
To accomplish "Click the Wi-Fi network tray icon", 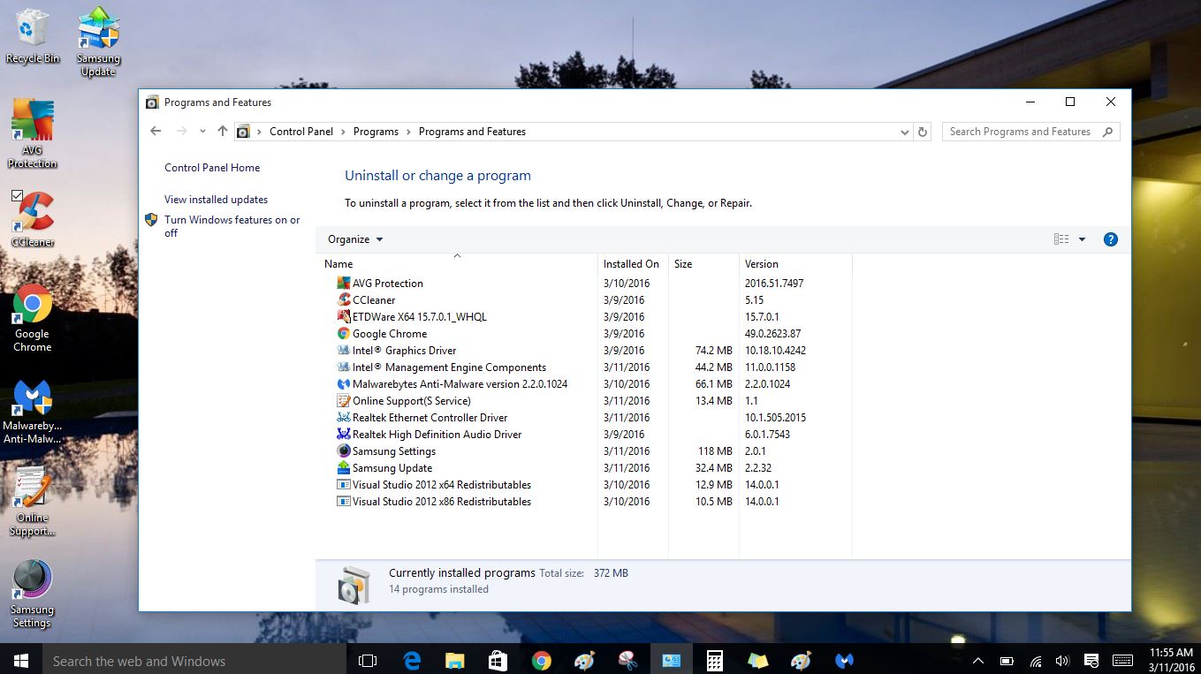I will [x=1036, y=660].
